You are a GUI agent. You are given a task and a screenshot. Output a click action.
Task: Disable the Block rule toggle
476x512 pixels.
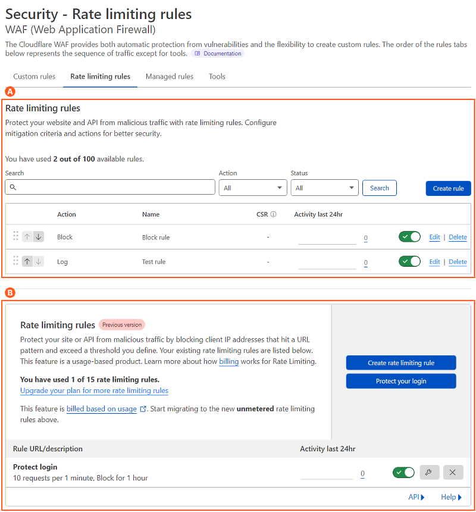(x=409, y=236)
